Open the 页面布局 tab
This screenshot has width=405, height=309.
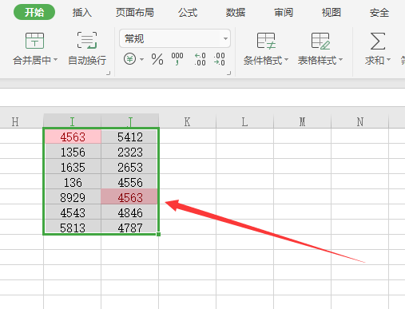point(135,13)
